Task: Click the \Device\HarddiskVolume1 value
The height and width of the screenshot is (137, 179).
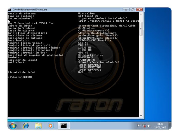Action: point(97,33)
